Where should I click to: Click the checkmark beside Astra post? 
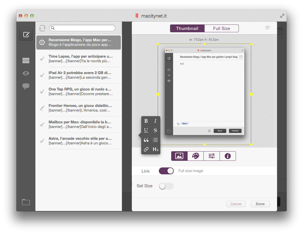42,141
